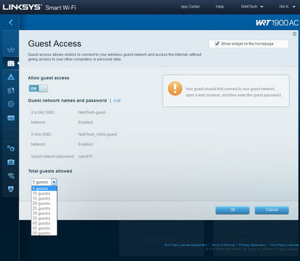Viewport: 300px width, 261px height.
Task: Open Connectivity gears icon
Action: point(11,148)
